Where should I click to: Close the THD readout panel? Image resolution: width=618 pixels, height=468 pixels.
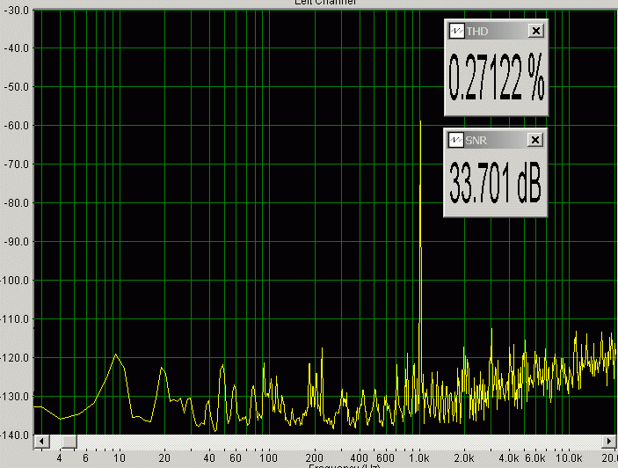click(535, 31)
